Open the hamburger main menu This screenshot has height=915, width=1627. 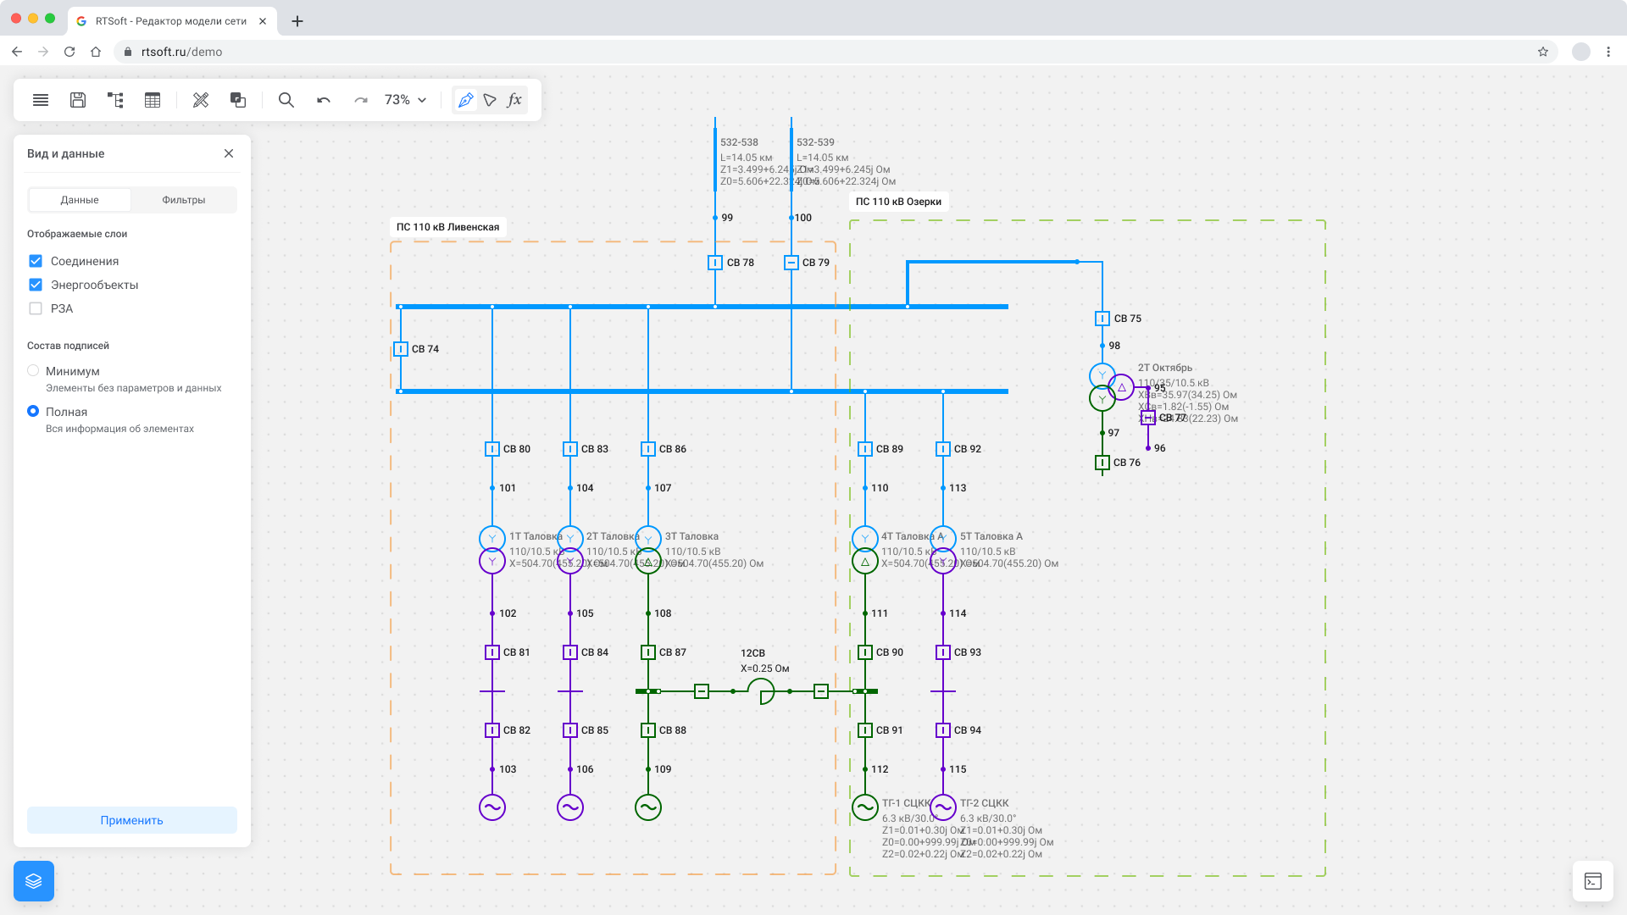tap(41, 100)
